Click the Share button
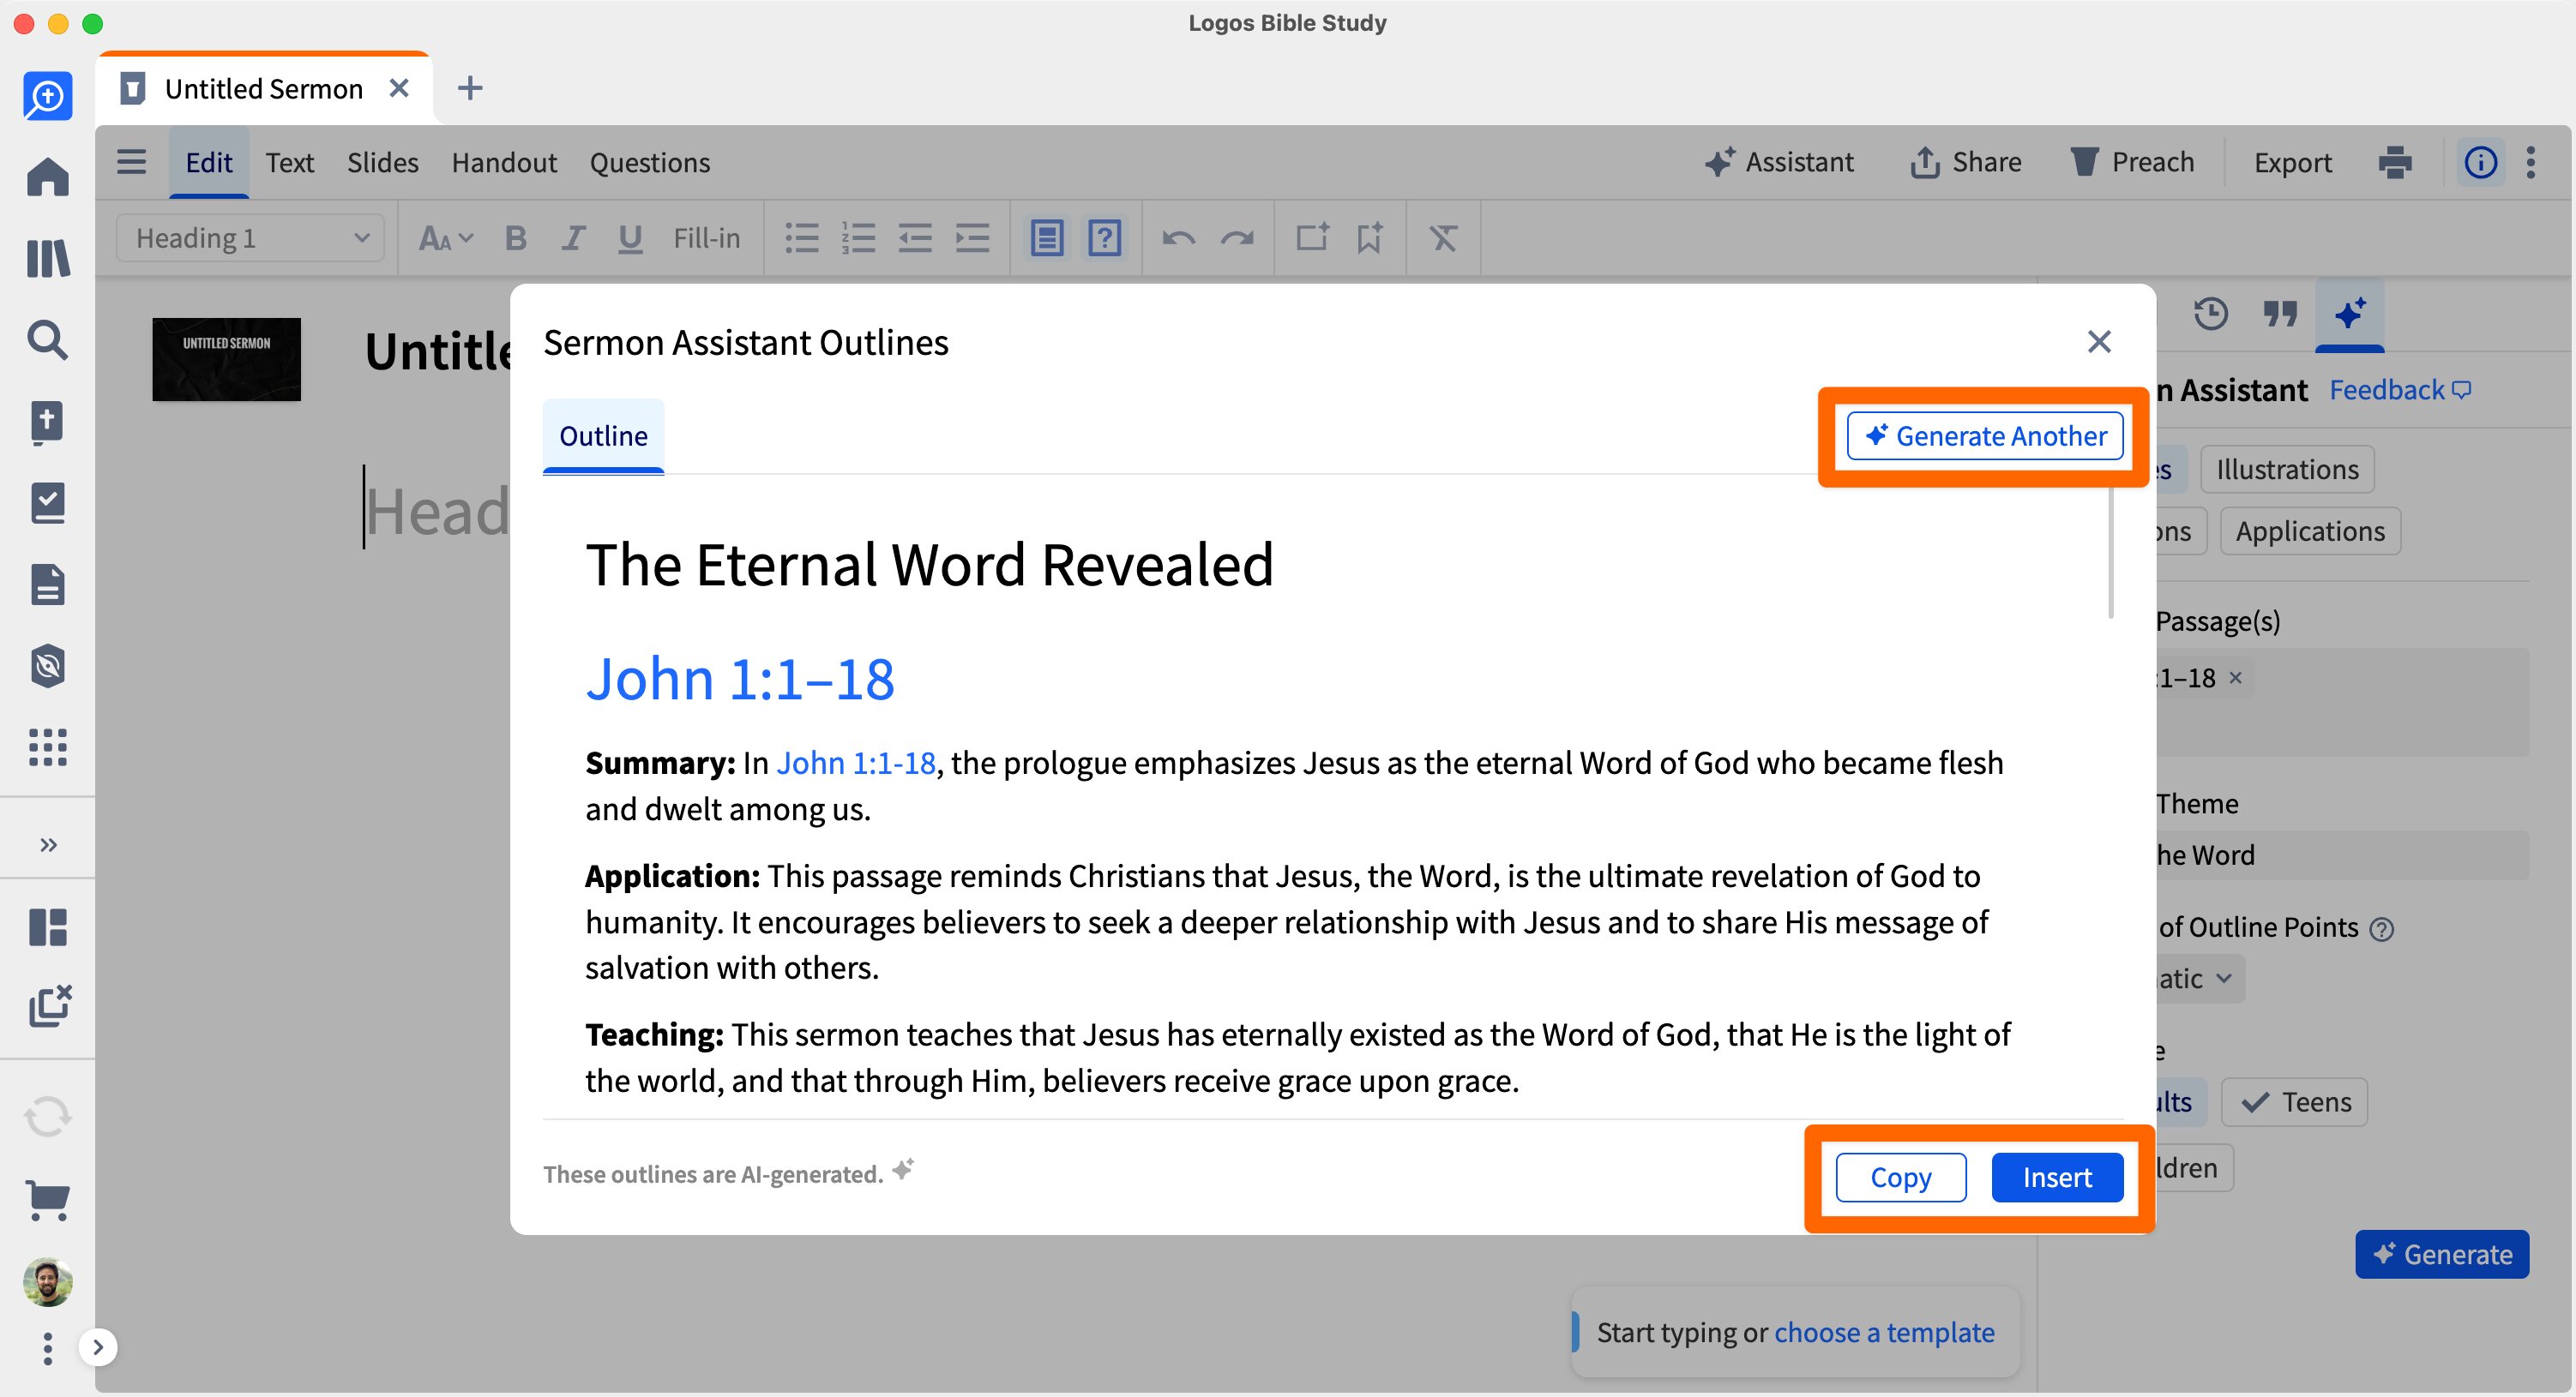 pos(1966,162)
